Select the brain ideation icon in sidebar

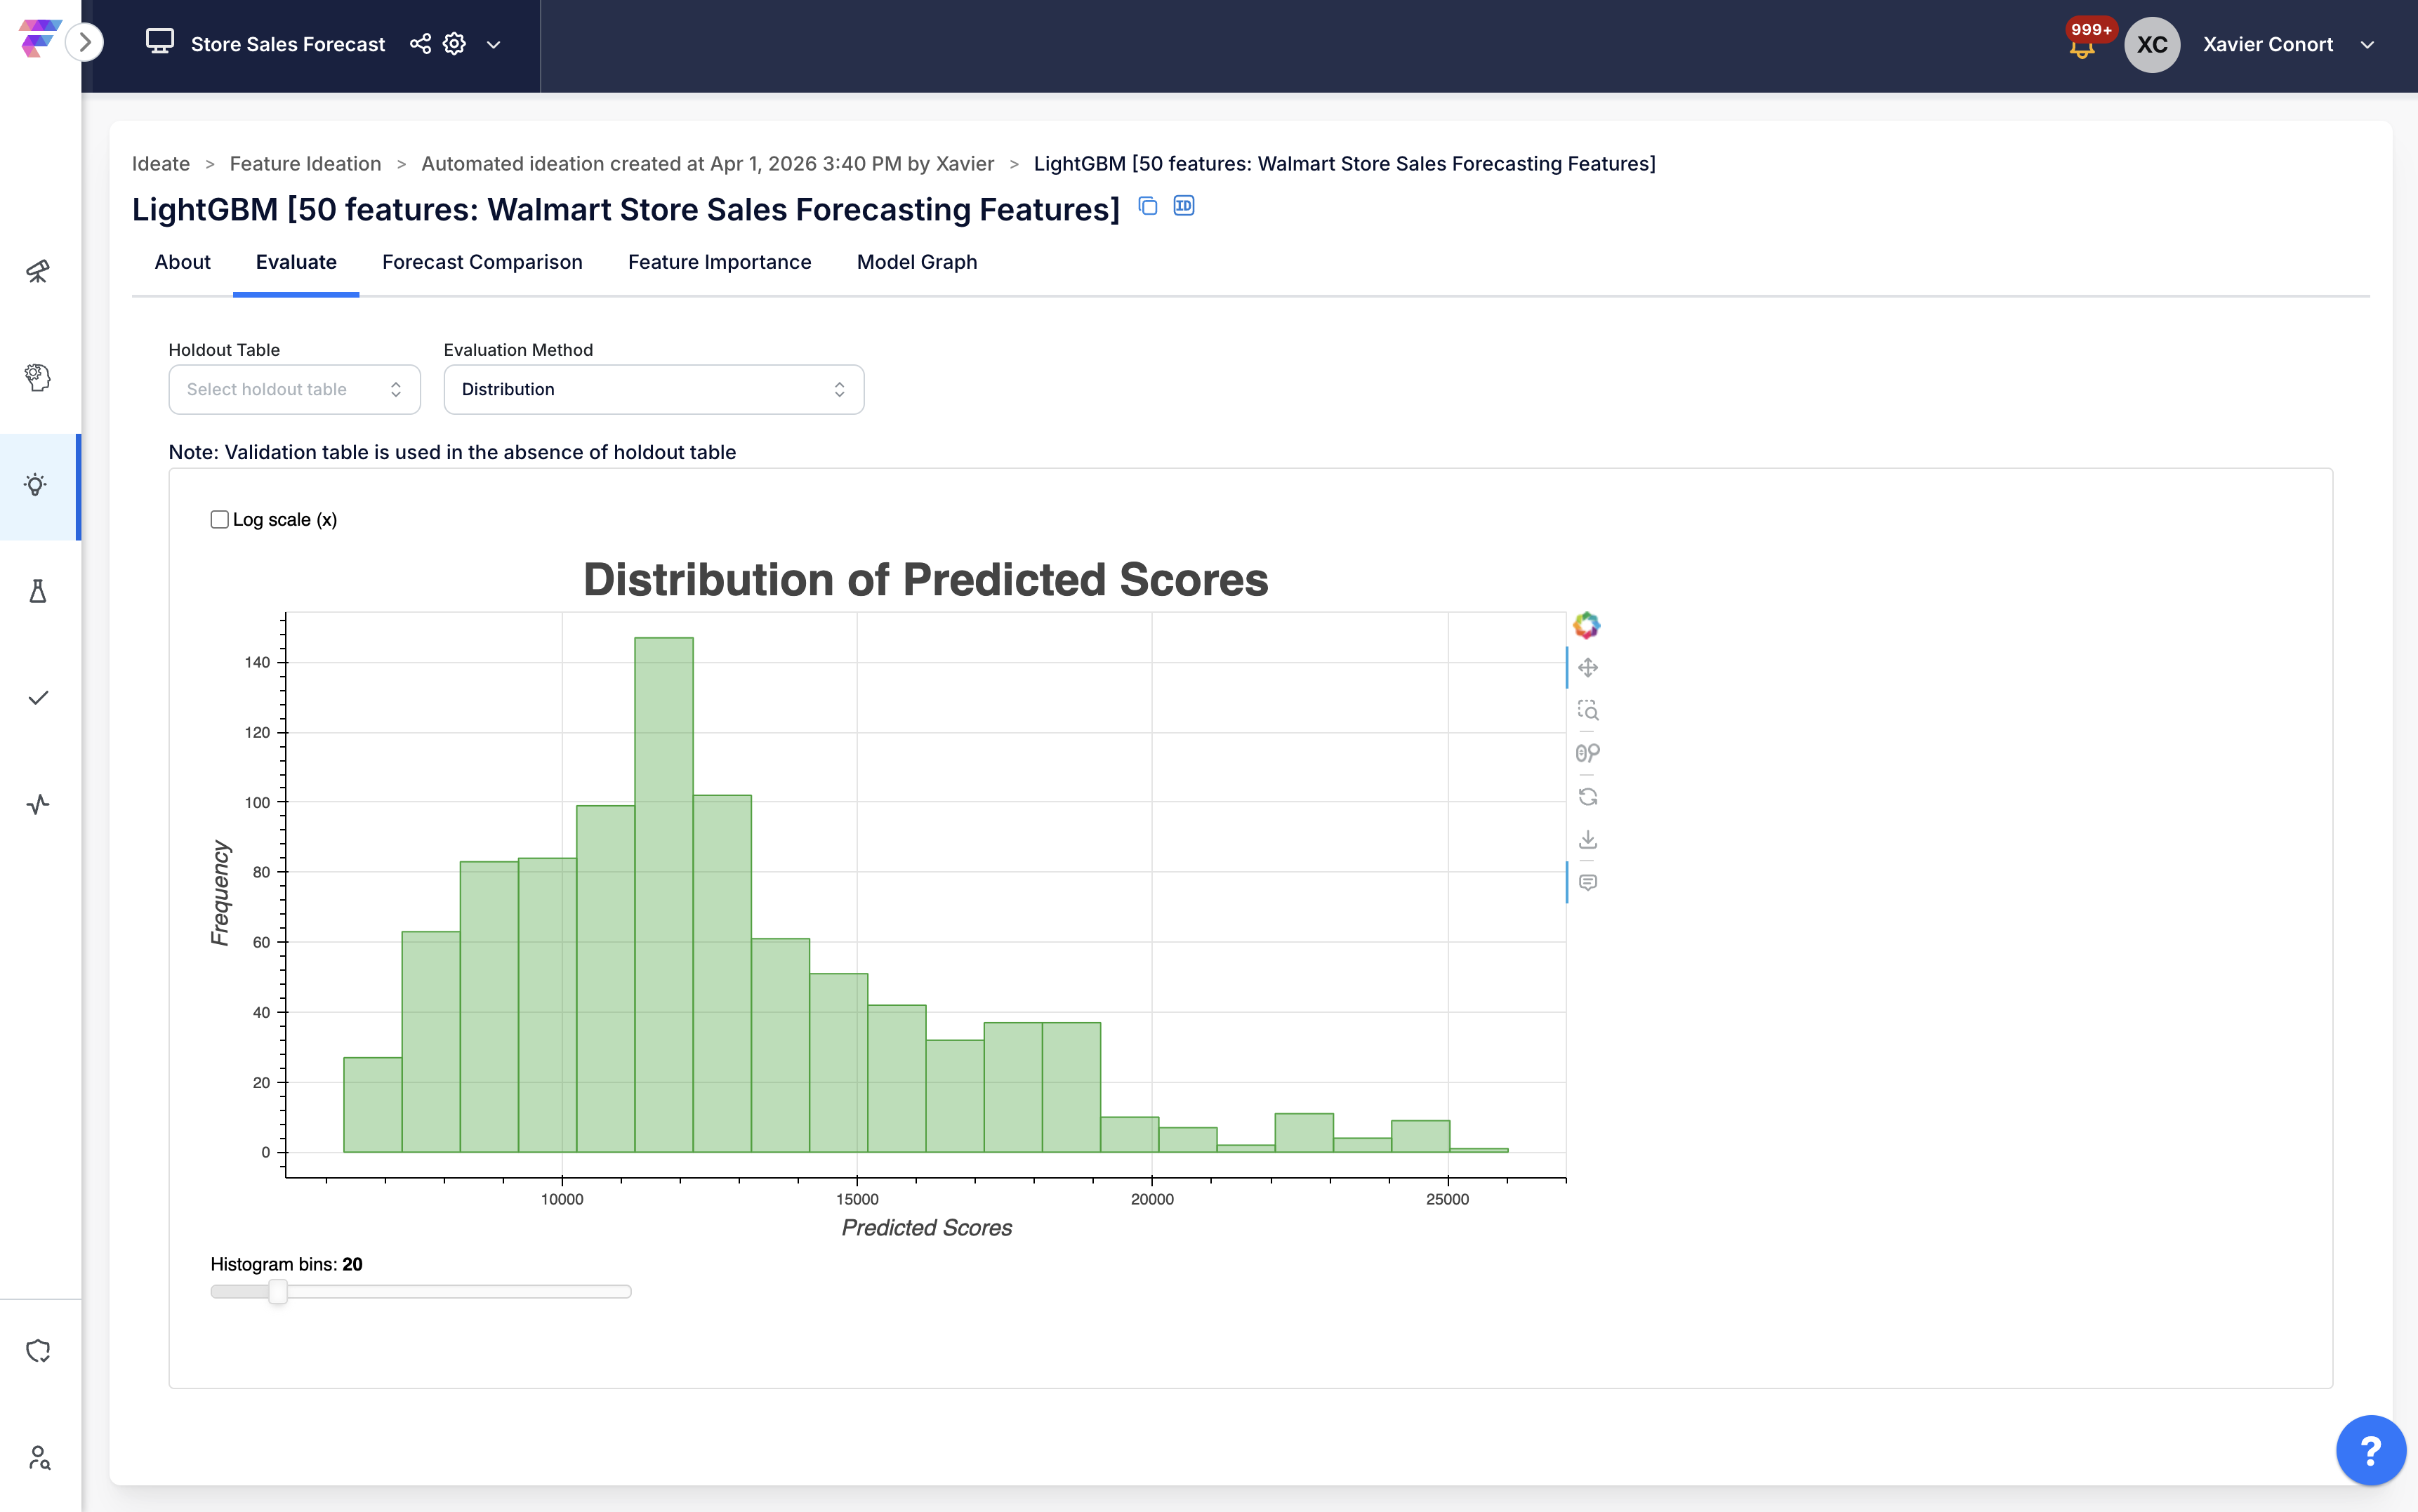click(x=38, y=377)
